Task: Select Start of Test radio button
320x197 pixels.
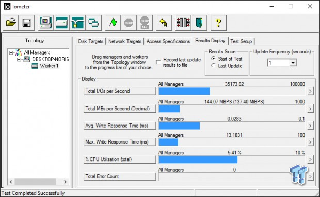Action: pyautogui.click(x=213, y=59)
